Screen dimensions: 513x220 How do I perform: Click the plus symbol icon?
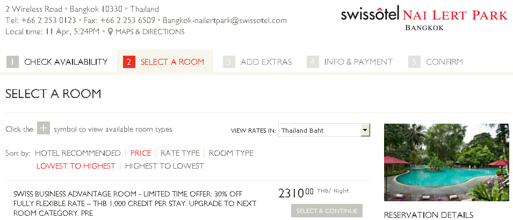click(44, 128)
